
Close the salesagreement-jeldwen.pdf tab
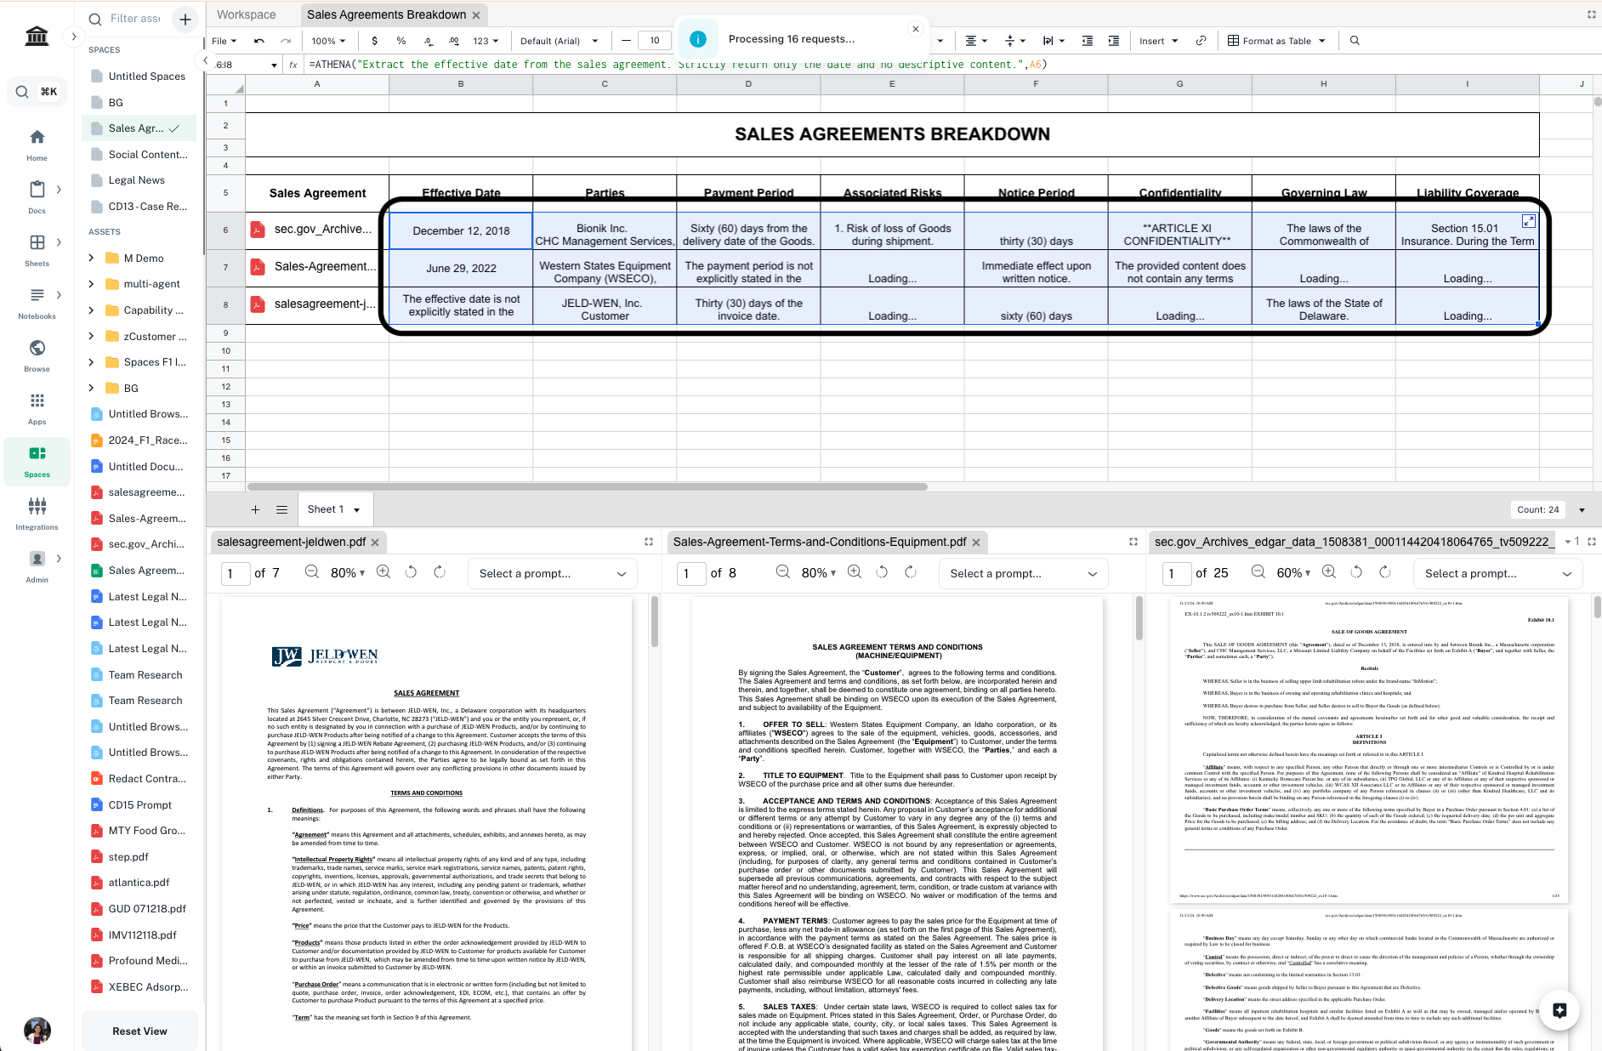click(375, 542)
